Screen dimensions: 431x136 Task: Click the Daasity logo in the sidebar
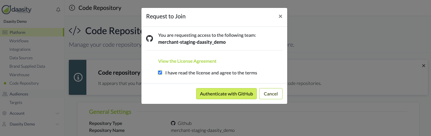coord(17,9)
